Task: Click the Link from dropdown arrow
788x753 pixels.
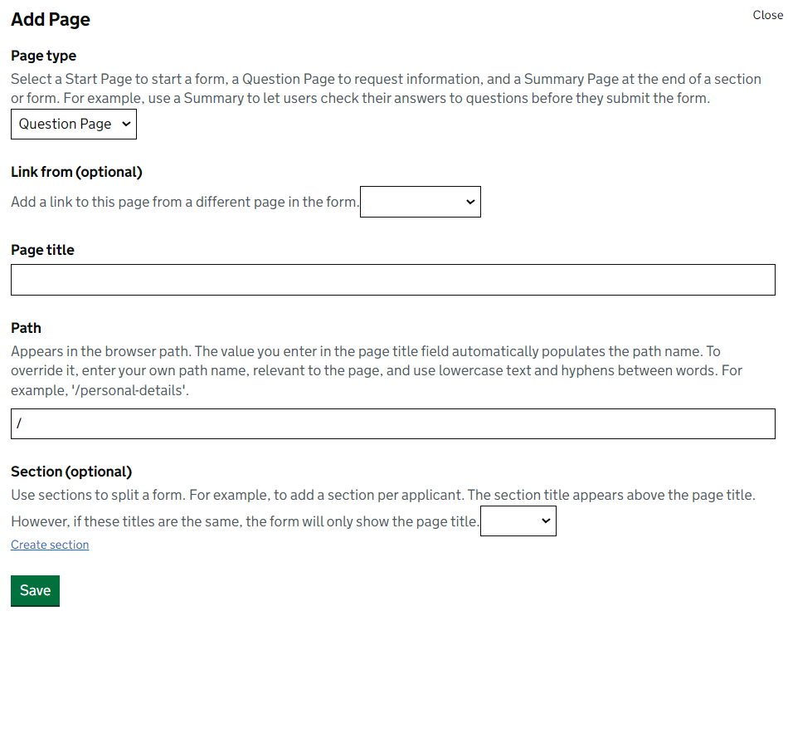Action: (x=469, y=201)
